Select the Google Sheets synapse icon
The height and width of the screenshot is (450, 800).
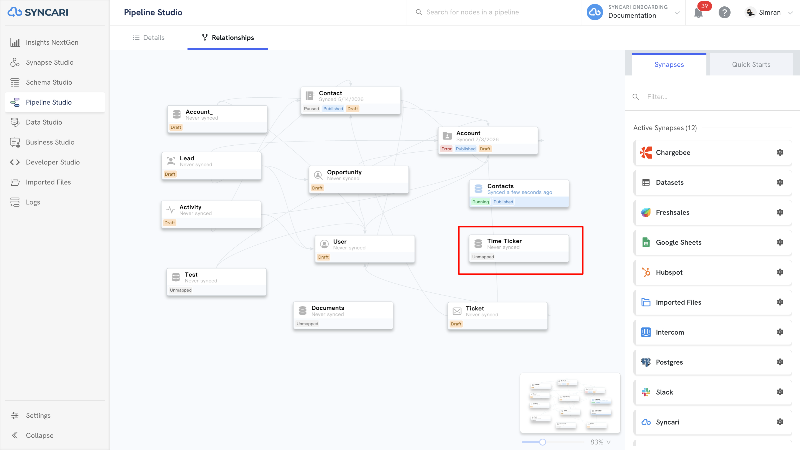click(x=646, y=242)
